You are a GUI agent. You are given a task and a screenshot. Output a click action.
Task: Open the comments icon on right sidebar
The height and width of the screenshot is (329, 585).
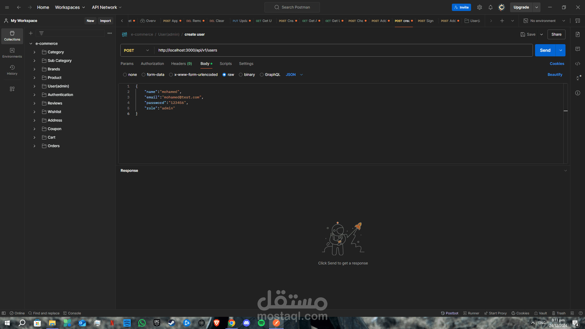click(x=578, y=49)
